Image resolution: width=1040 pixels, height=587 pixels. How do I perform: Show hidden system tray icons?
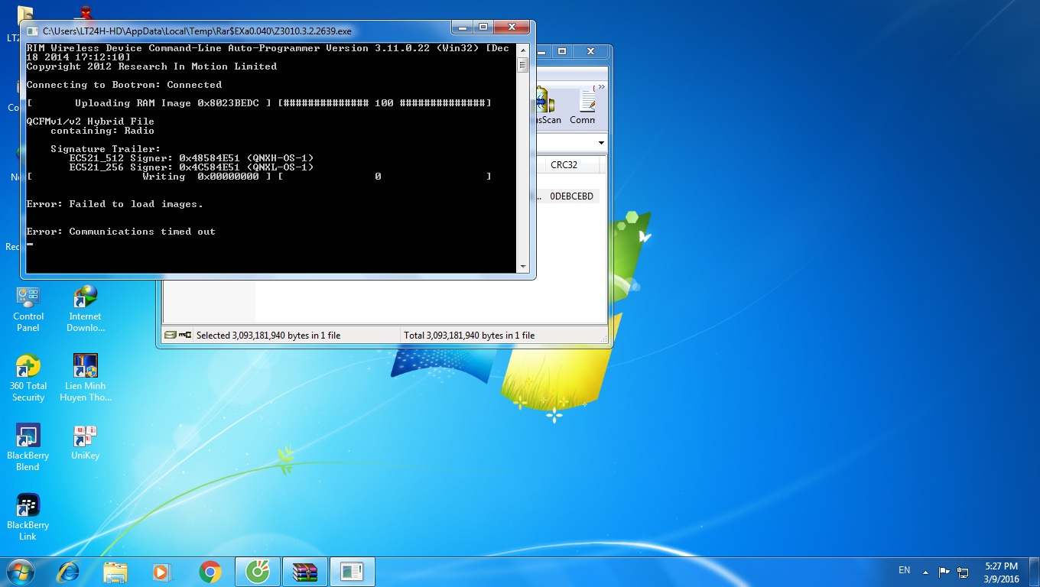[925, 572]
